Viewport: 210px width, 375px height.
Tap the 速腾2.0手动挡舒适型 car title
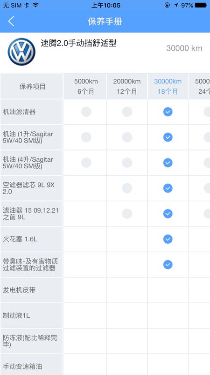(x=78, y=43)
